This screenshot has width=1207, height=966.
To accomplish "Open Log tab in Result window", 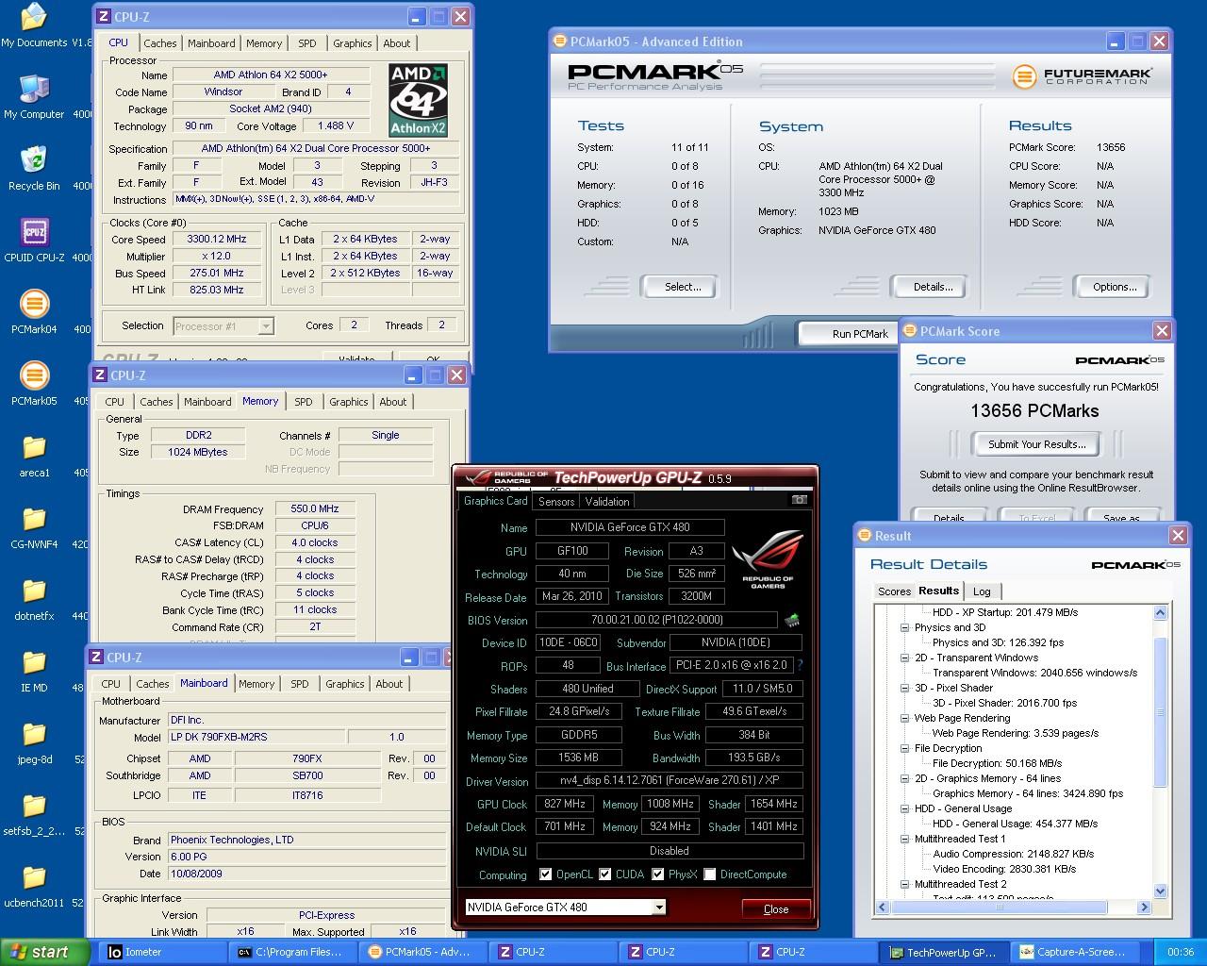I will [982, 591].
